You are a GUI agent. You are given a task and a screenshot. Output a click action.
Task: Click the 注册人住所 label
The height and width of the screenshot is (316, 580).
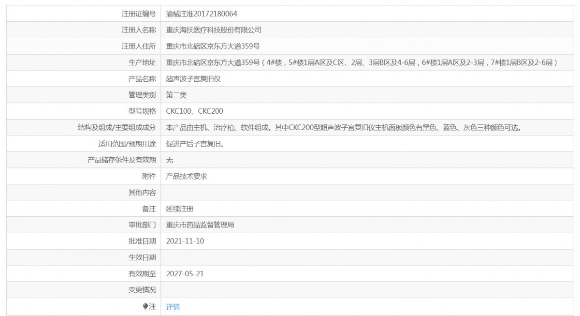[139, 46]
